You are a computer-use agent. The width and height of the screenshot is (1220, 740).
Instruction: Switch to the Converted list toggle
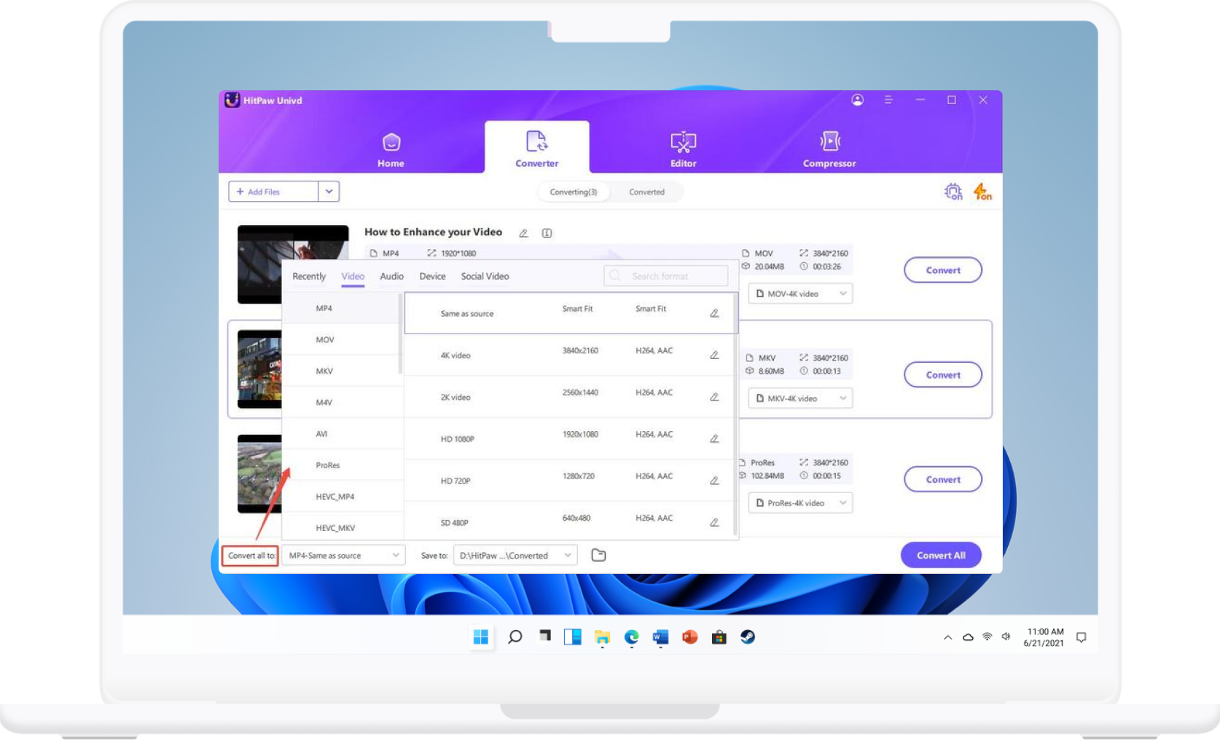point(646,192)
